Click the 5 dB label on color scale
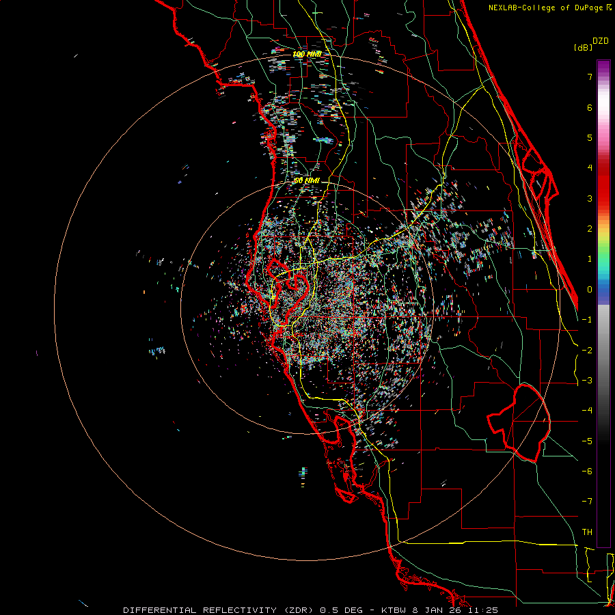Viewport: 615px width, 615px height. (x=590, y=137)
